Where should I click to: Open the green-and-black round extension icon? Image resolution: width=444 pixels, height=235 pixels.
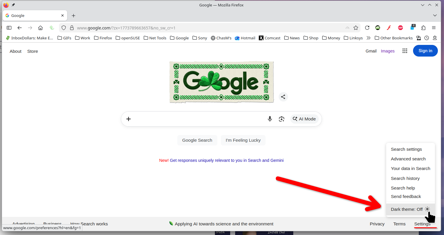coord(378,28)
